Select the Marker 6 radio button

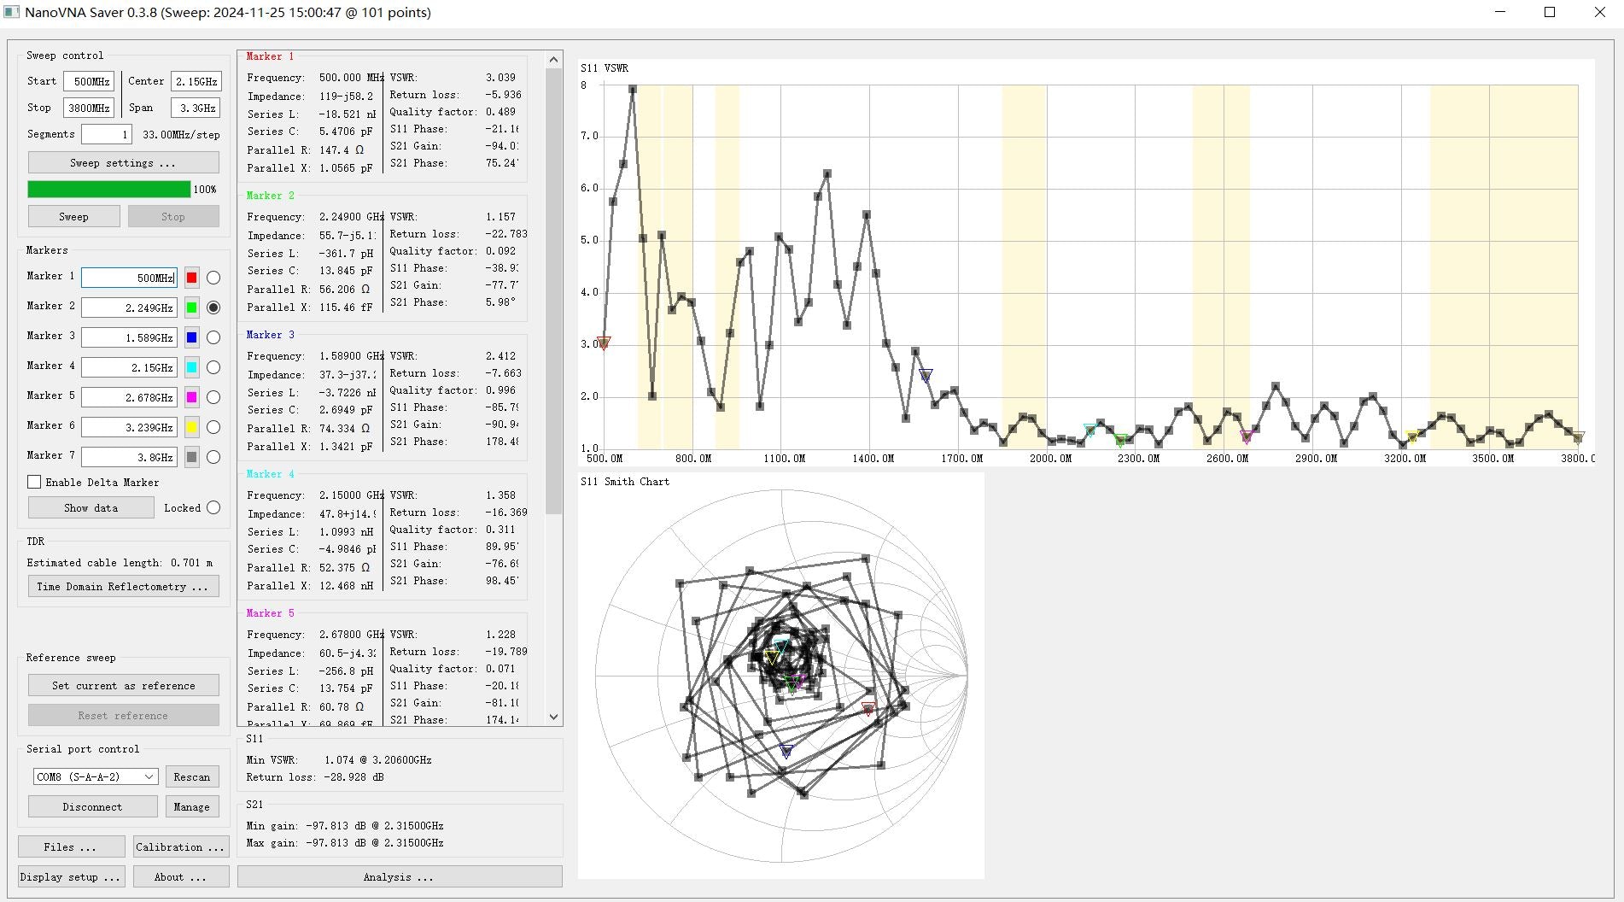coord(213,427)
